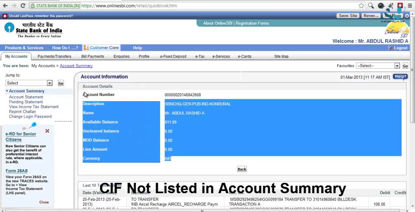The image size is (415, 212).
Task: Click About OnlineSBI link
Action: point(218,23)
